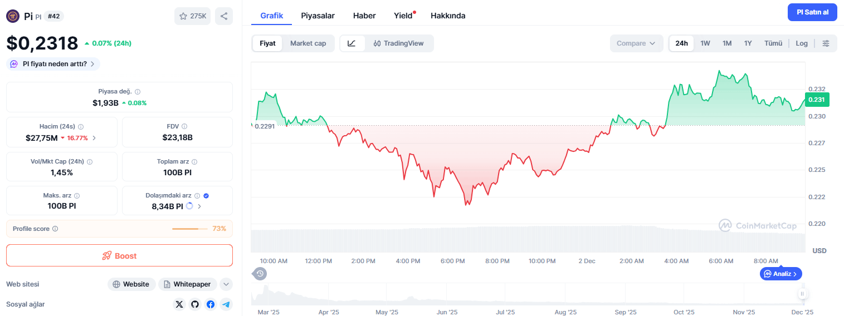This screenshot has width=844, height=316.
Task: Switch to line chart view icon
Action: (352, 43)
